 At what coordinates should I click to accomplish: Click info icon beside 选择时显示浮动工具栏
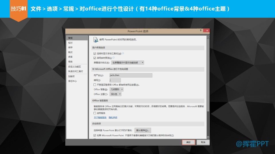point(123,53)
